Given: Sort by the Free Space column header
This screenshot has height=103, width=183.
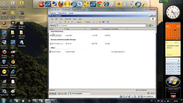Looking at the screenshot, I should pyautogui.click(x=104, y=29).
